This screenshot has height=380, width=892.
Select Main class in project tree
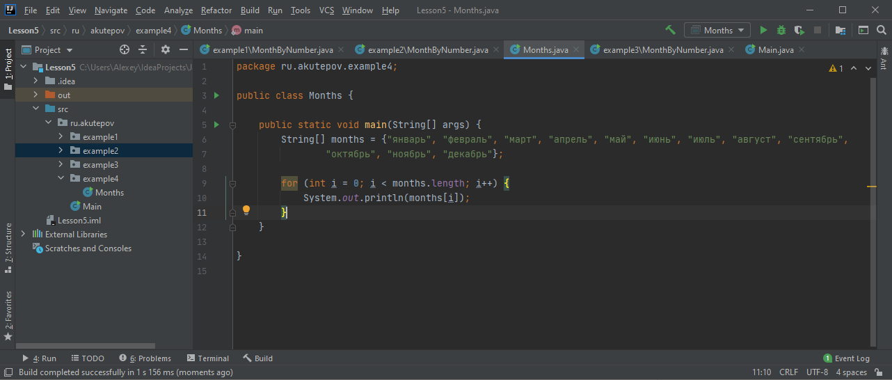tap(86, 207)
